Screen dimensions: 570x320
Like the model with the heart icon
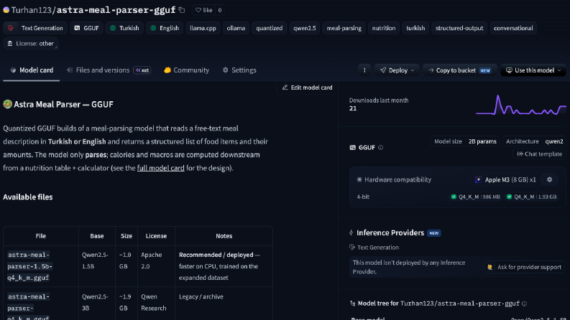204,10
